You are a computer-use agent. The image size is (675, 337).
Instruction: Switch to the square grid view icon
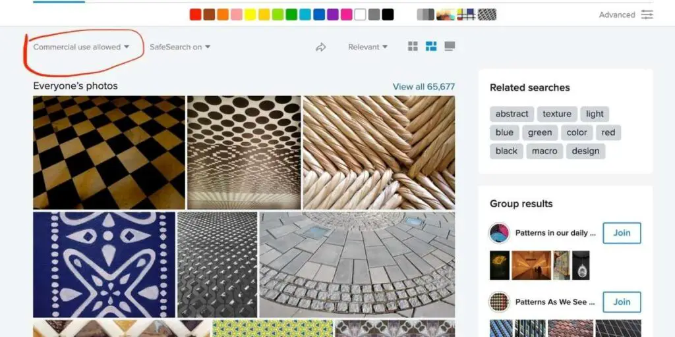(413, 47)
